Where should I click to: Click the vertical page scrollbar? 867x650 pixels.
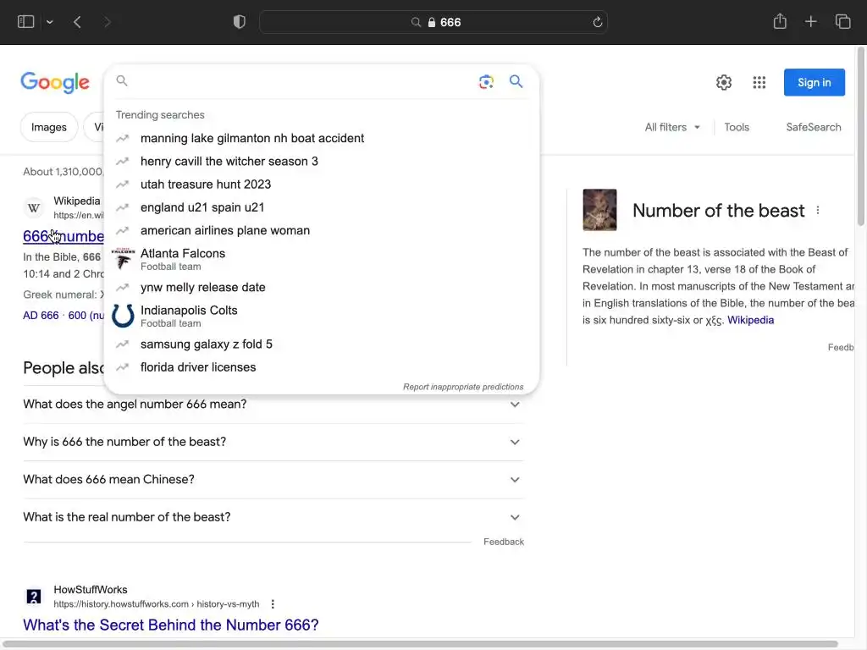(860, 138)
